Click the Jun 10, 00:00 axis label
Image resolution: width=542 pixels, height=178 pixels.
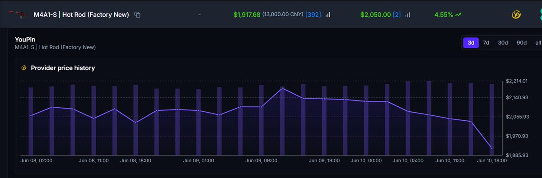point(366,160)
